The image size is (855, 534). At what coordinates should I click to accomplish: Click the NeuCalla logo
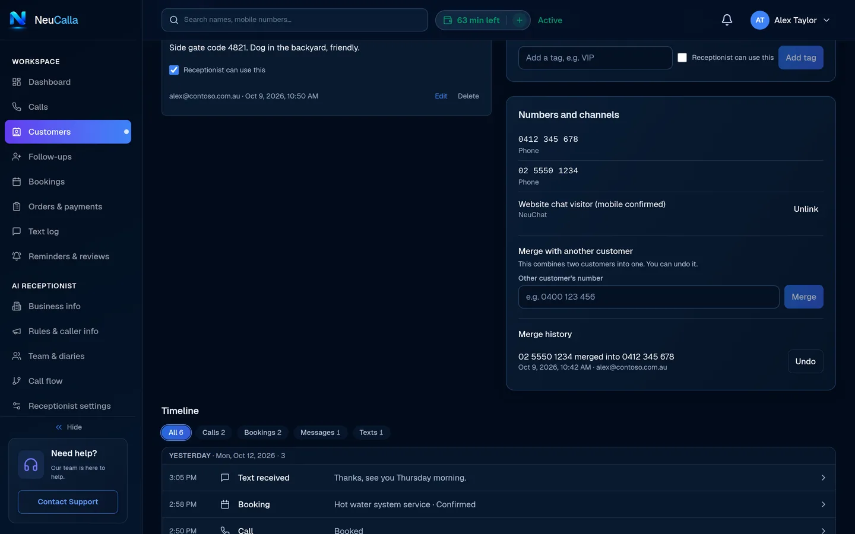pyautogui.click(x=44, y=20)
